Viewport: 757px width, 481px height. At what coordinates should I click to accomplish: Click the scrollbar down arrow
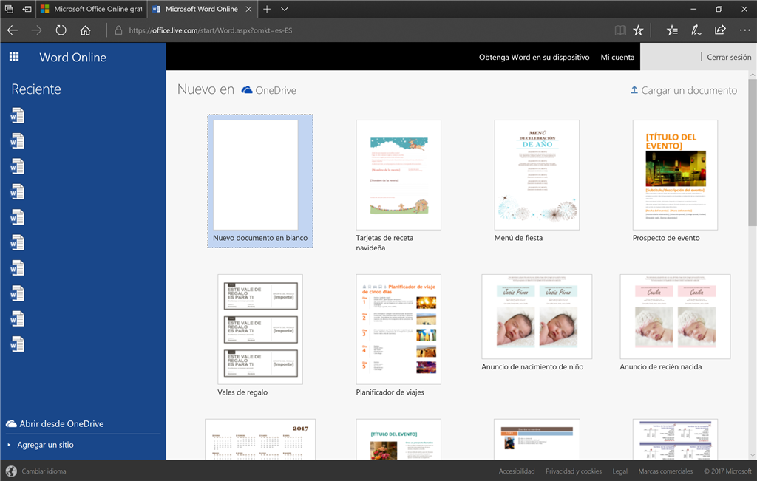pos(752,455)
